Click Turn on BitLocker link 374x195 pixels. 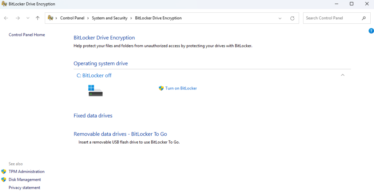[181, 88]
